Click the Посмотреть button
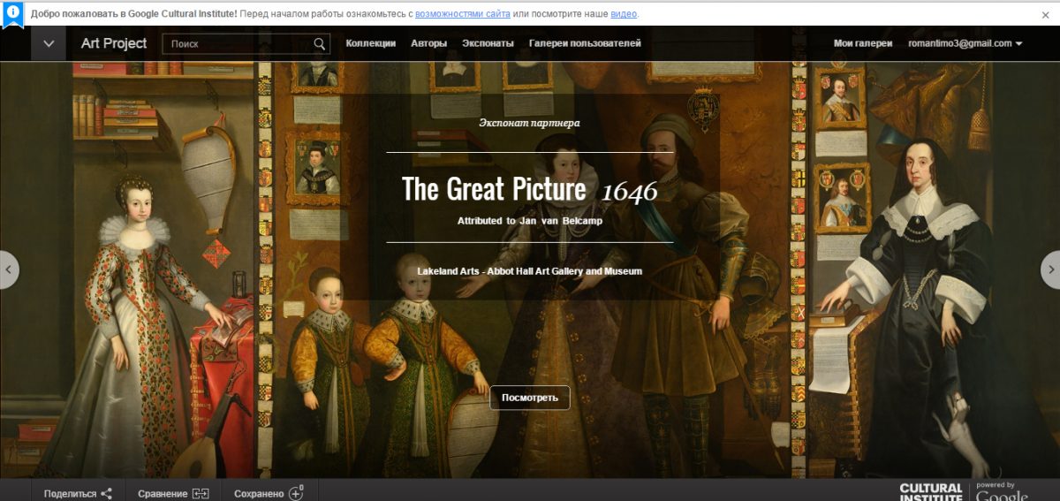Image resolution: width=1060 pixels, height=501 pixels. (x=530, y=398)
